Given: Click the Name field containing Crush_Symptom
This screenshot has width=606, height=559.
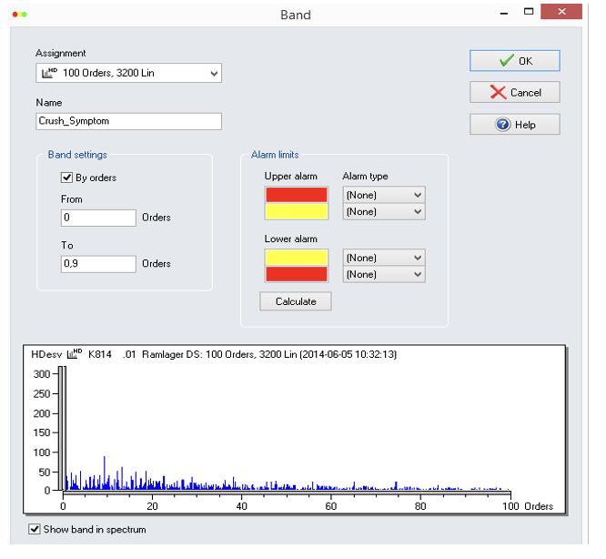Looking at the screenshot, I should click(128, 121).
